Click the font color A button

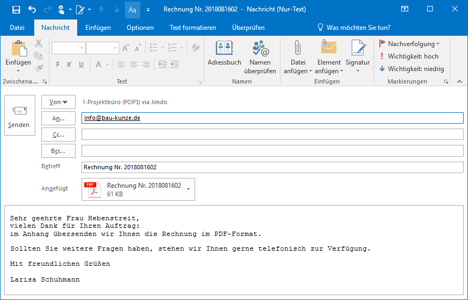[98, 65]
